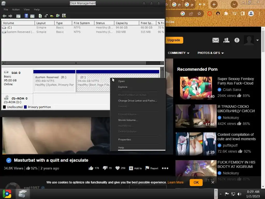Click the open folder toolbar icon
The image size is (265, 199).
tap(52, 16)
